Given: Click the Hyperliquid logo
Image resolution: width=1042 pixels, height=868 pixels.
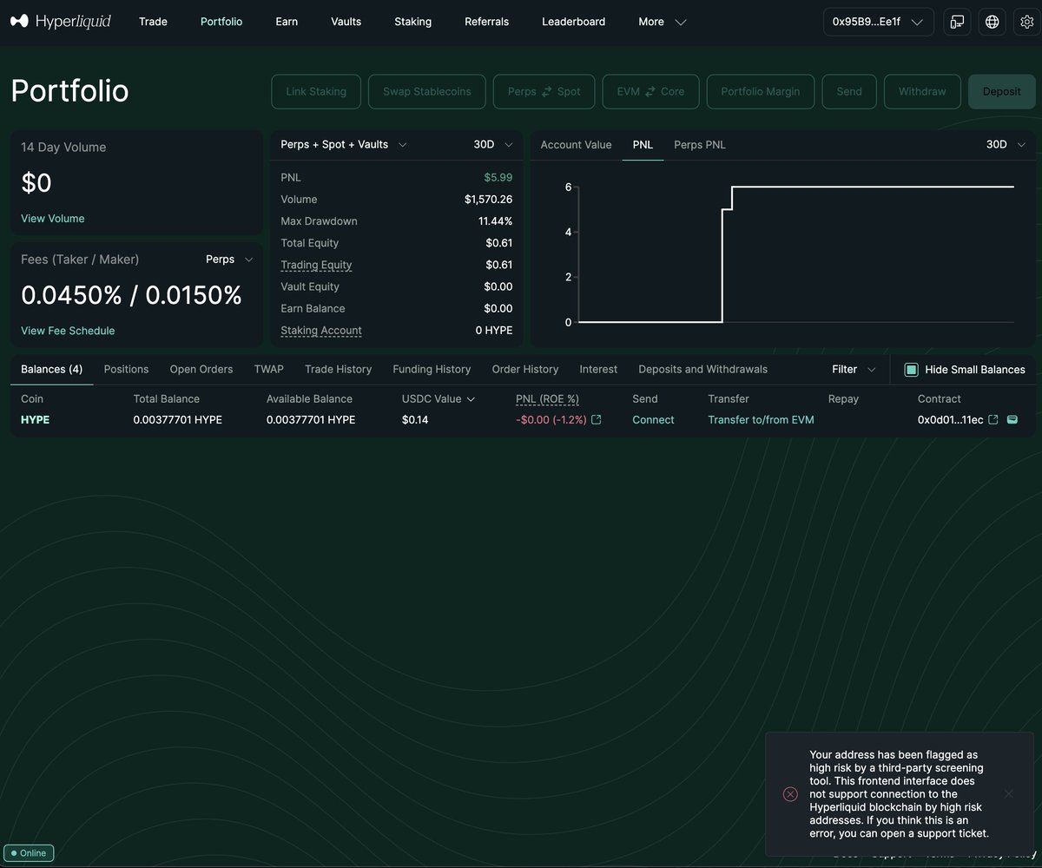Looking at the screenshot, I should [x=61, y=22].
